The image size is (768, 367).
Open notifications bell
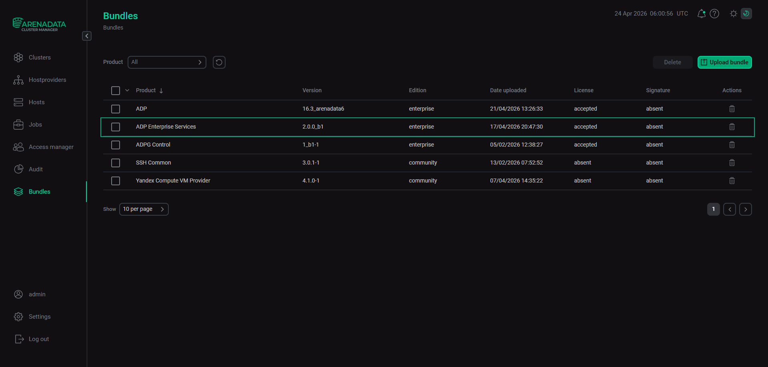tap(702, 14)
